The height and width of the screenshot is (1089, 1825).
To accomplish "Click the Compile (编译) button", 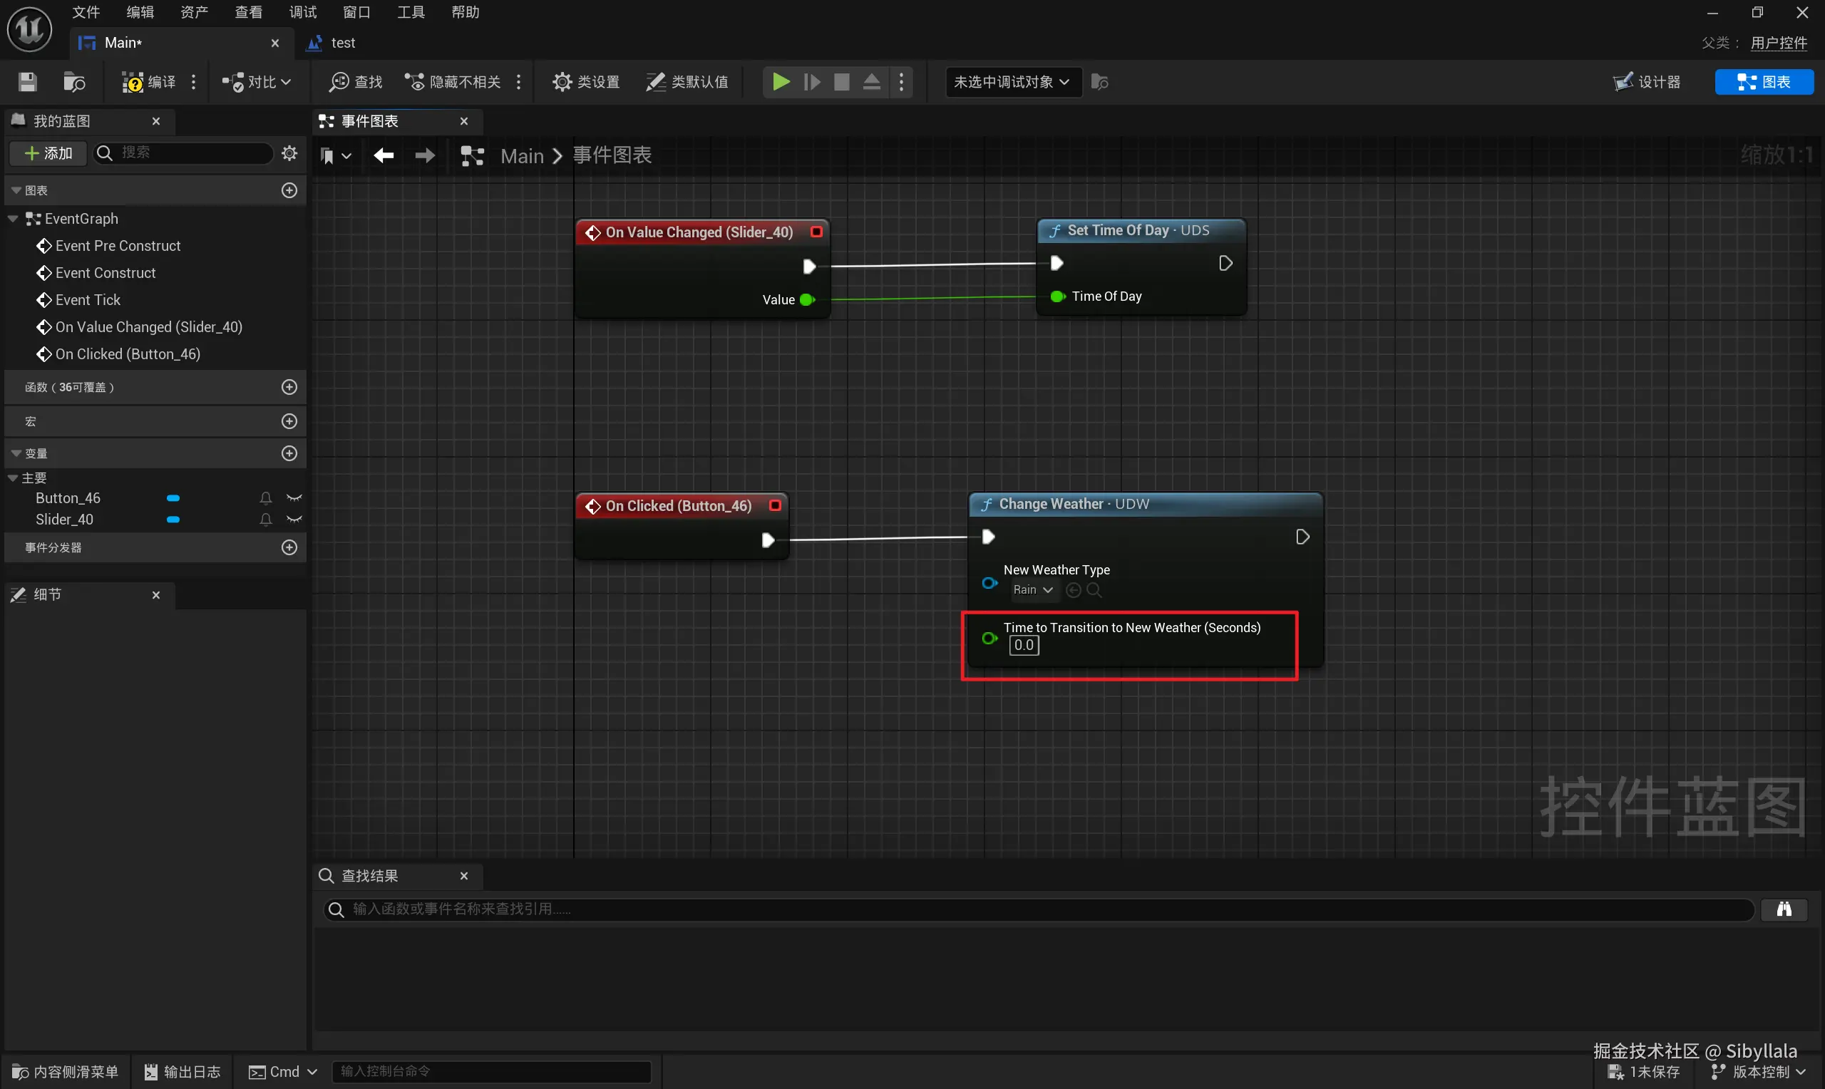I will tap(149, 81).
